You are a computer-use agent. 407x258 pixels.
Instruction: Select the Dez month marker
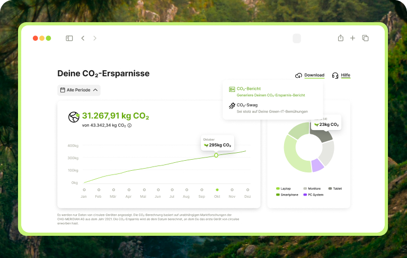point(247,190)
